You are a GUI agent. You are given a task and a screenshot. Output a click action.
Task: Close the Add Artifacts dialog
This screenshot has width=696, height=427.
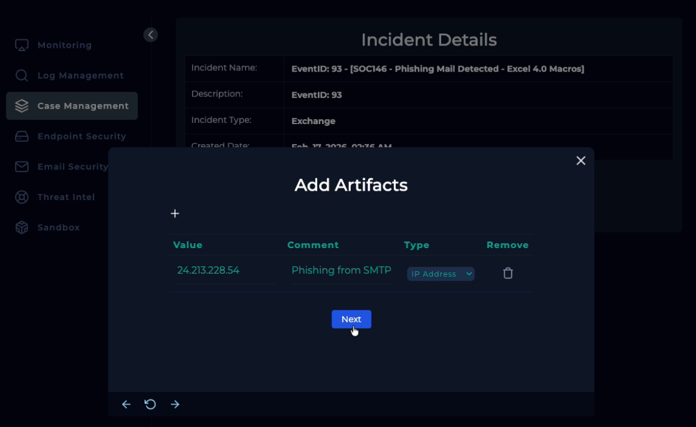tap(581, 161)
